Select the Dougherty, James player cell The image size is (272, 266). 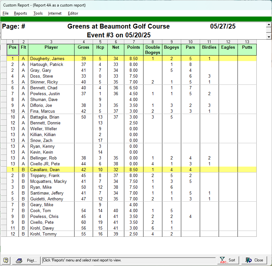(47, 59)
